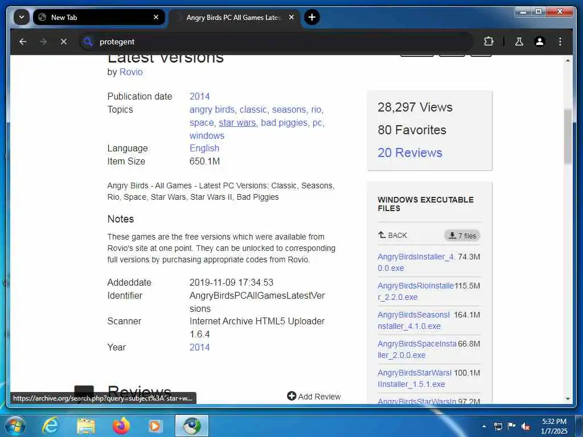
Task: Open the Windows Start menu
Action: click(15, 426)
